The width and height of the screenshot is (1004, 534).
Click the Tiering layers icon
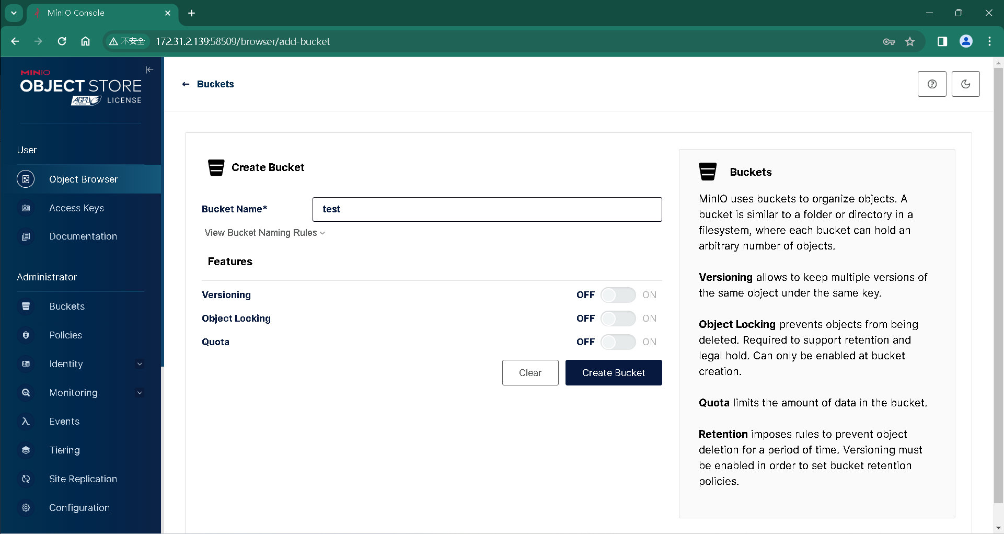click(26, 450)
